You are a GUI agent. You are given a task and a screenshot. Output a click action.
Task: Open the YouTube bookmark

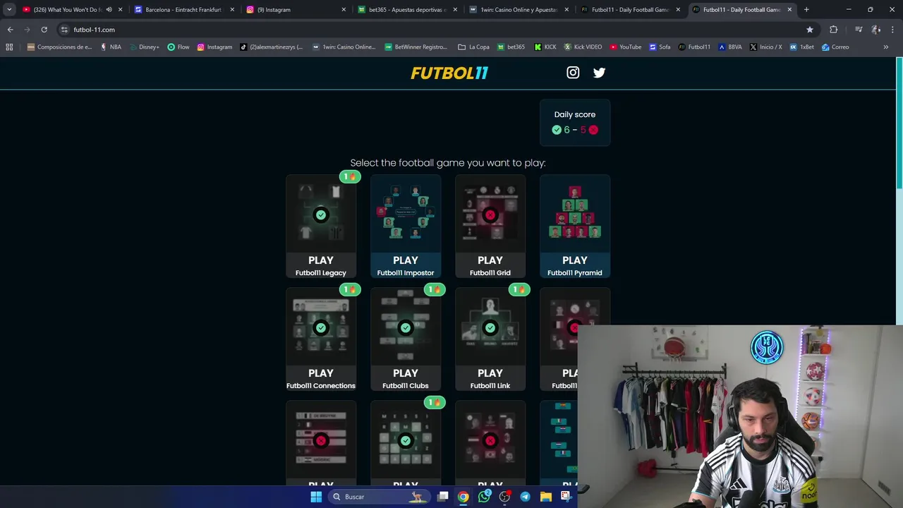click(626, 47)
